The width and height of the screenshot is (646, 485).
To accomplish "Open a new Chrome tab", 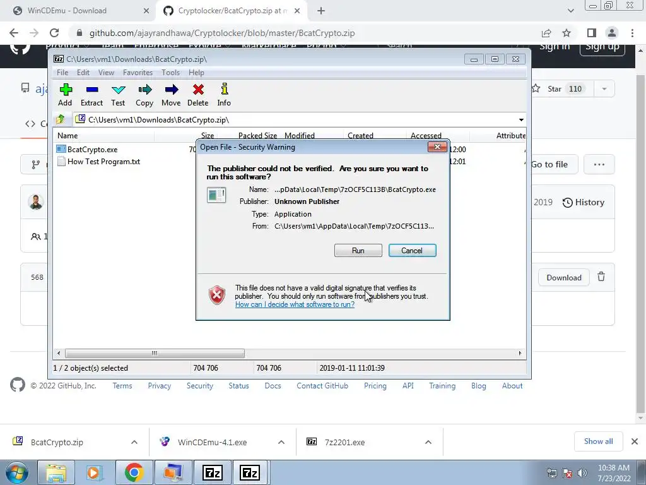I will coord(321,11).
